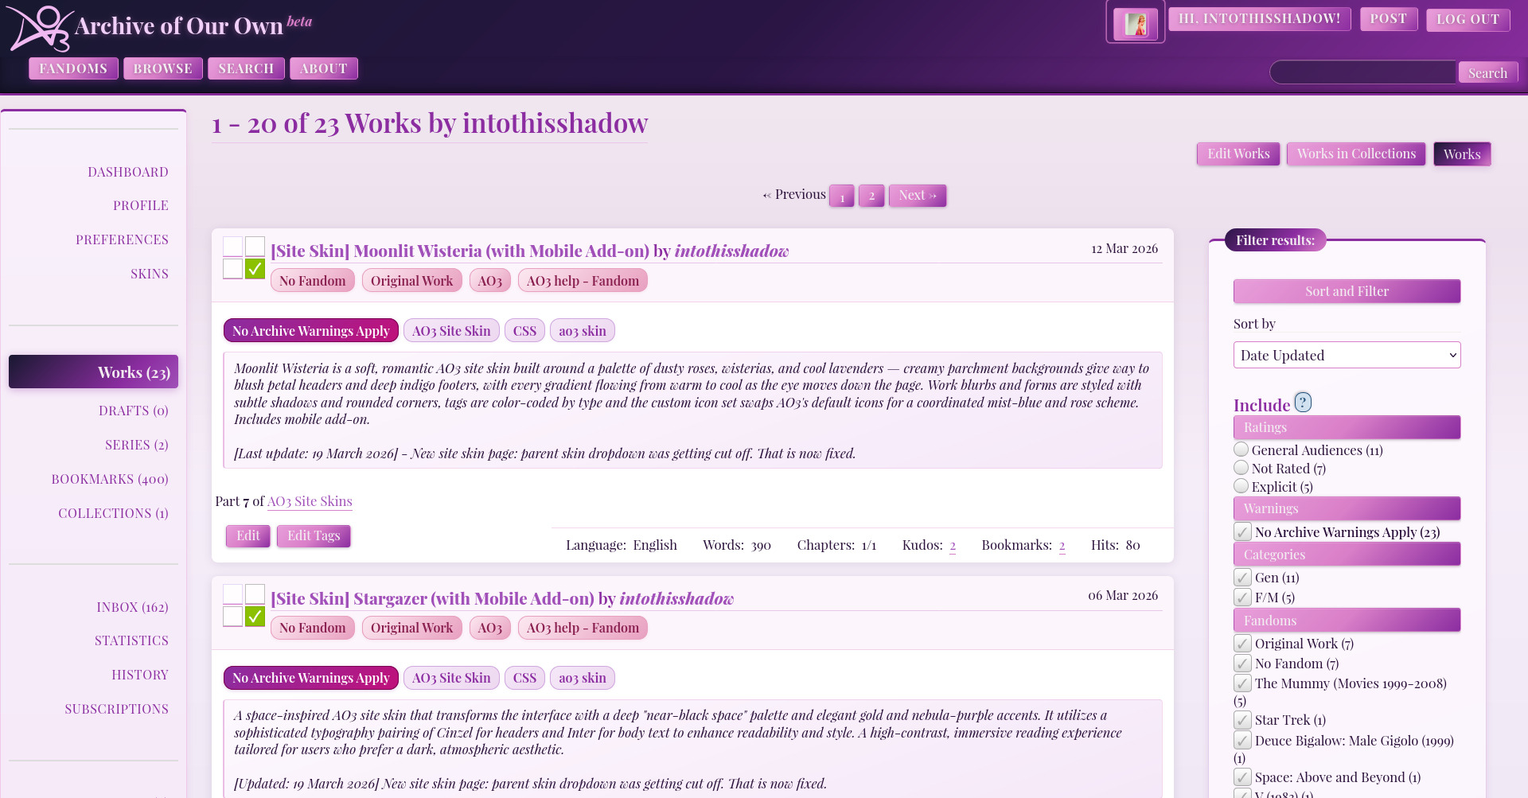This screenshot has width=1528, height=798.
Task: Open the About menu
Action: coord(324,68)
